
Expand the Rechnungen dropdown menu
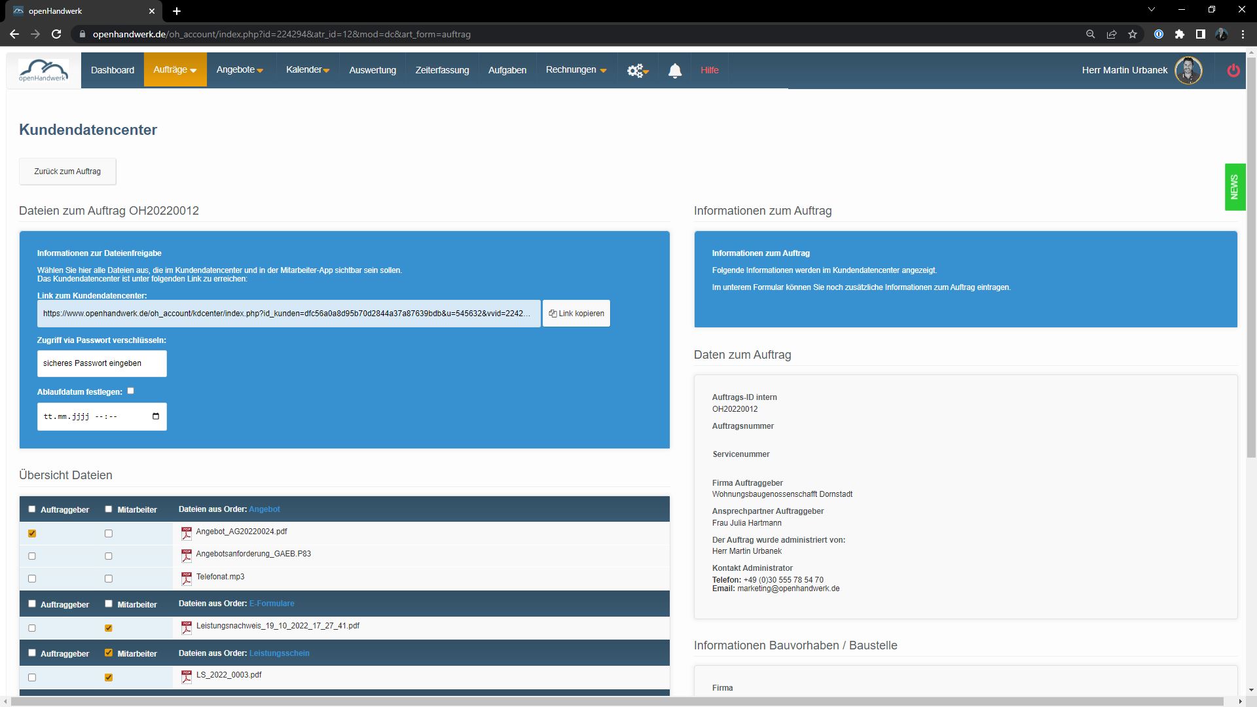pyautogui.click(x=575, y=70)
